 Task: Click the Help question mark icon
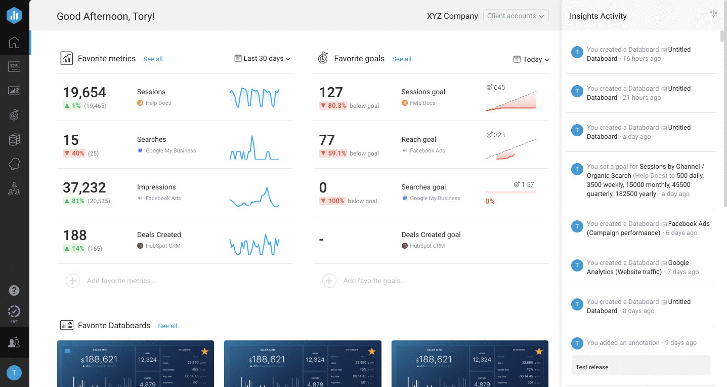coord(14,290)
